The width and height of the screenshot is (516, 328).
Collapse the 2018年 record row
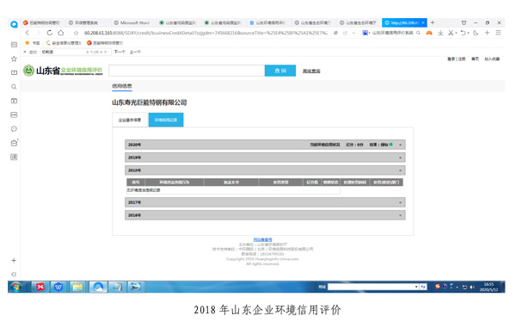(265, 170)
